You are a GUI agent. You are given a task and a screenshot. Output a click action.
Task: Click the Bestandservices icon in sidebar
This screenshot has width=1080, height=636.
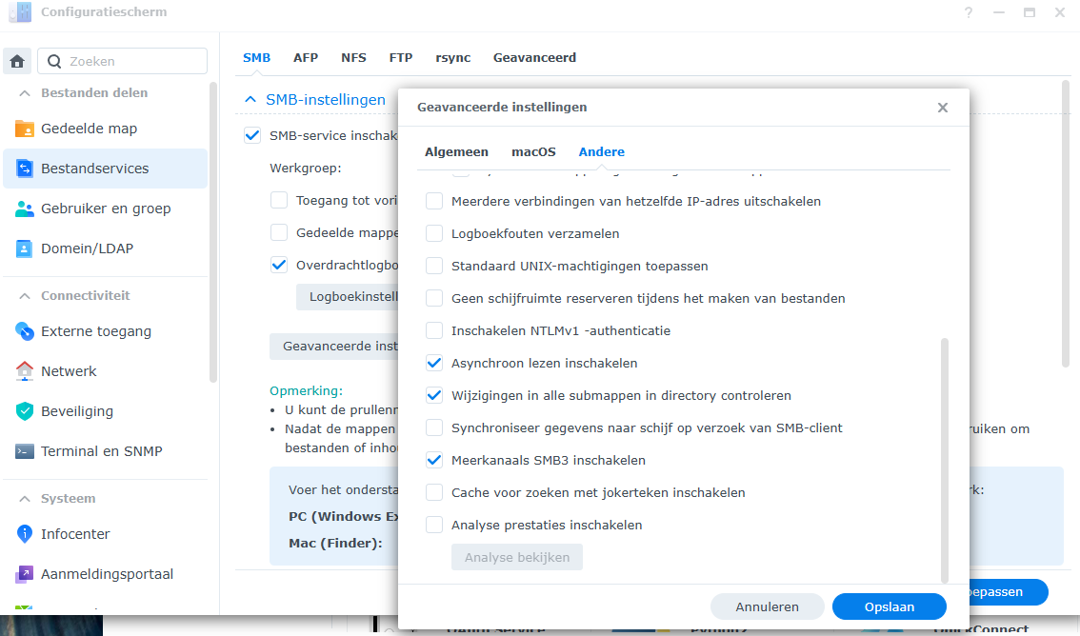point(24,169)
